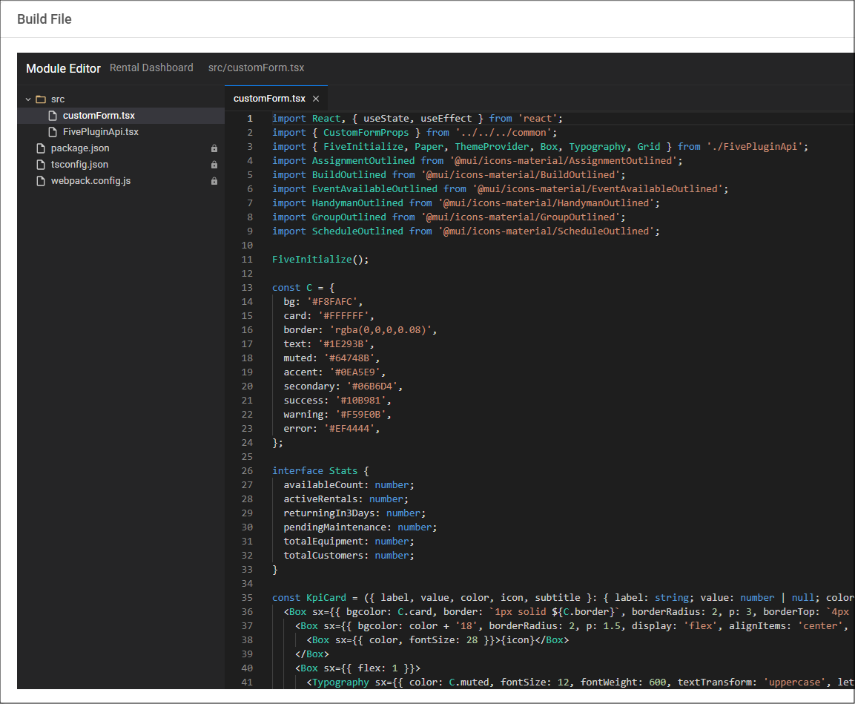Place cursor on FiveInitialize(); line
Viewport: 855px width, 704px height.
click(320, 260)
